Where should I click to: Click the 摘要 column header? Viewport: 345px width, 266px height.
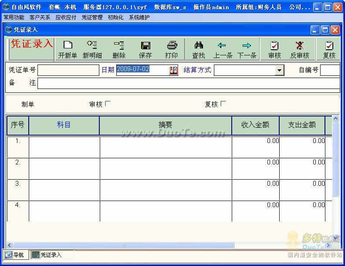pos(166,125)
